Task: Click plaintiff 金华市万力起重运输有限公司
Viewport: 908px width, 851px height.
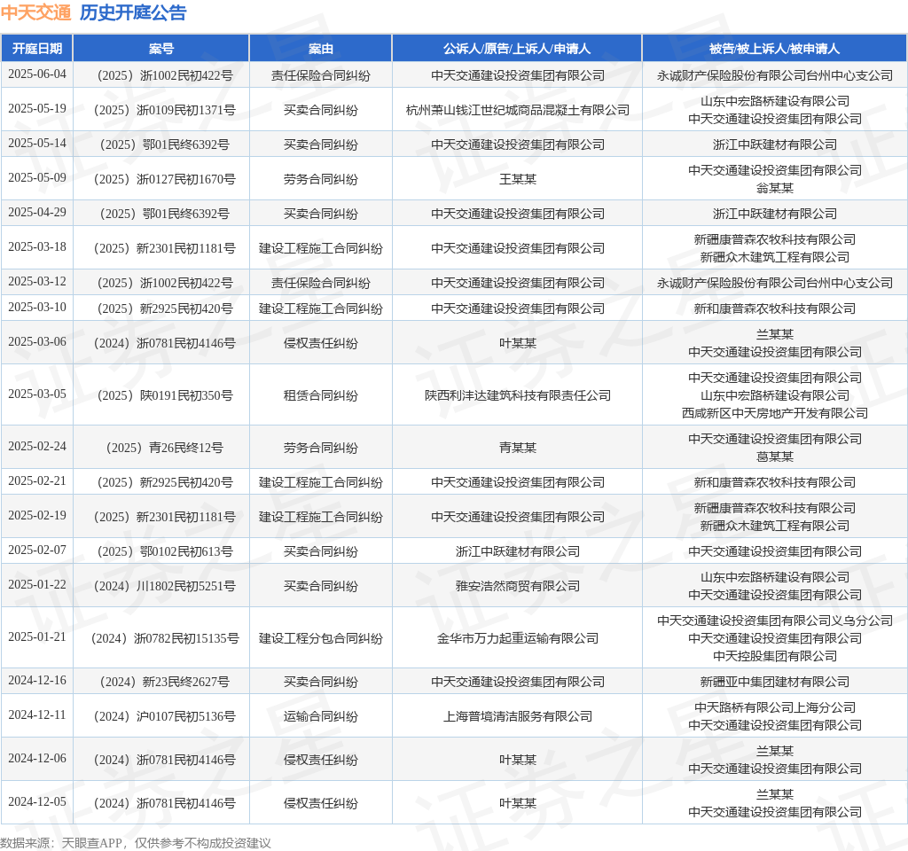Action: coord(517,638)
